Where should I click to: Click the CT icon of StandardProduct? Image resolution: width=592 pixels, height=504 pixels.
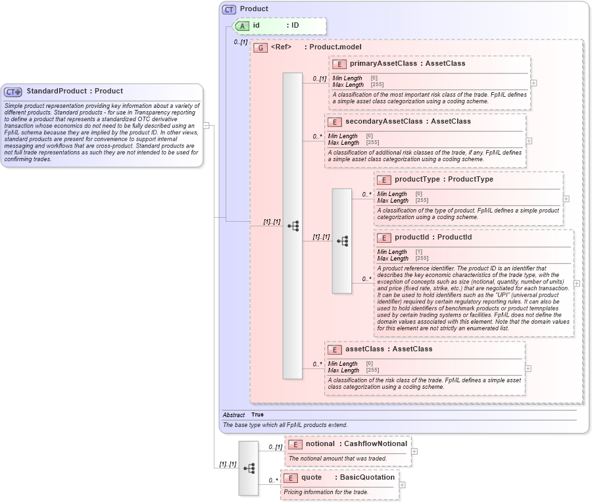(x=13, y=91)
